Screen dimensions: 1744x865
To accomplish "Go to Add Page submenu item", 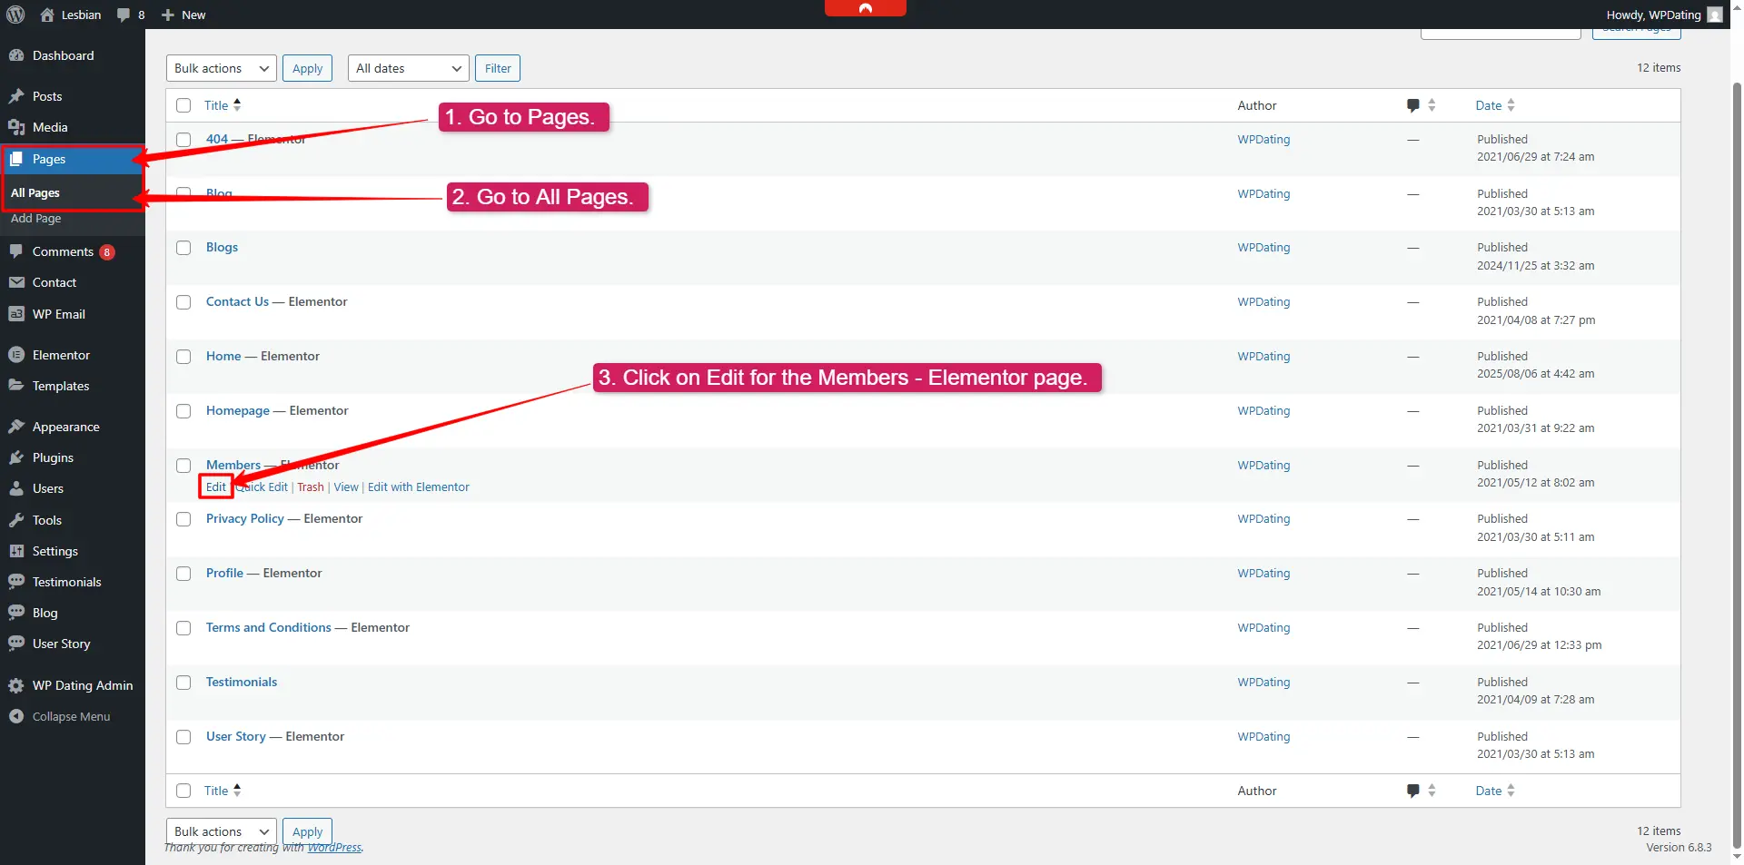I will point(36,219).
